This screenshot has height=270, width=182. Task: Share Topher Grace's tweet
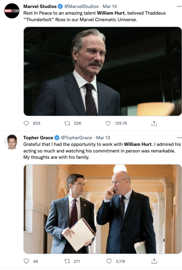click(x=154, y=261)
